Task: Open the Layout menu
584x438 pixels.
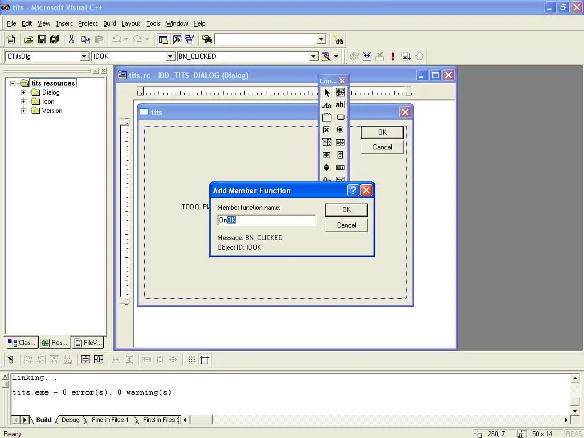Action: pos(131,23)
